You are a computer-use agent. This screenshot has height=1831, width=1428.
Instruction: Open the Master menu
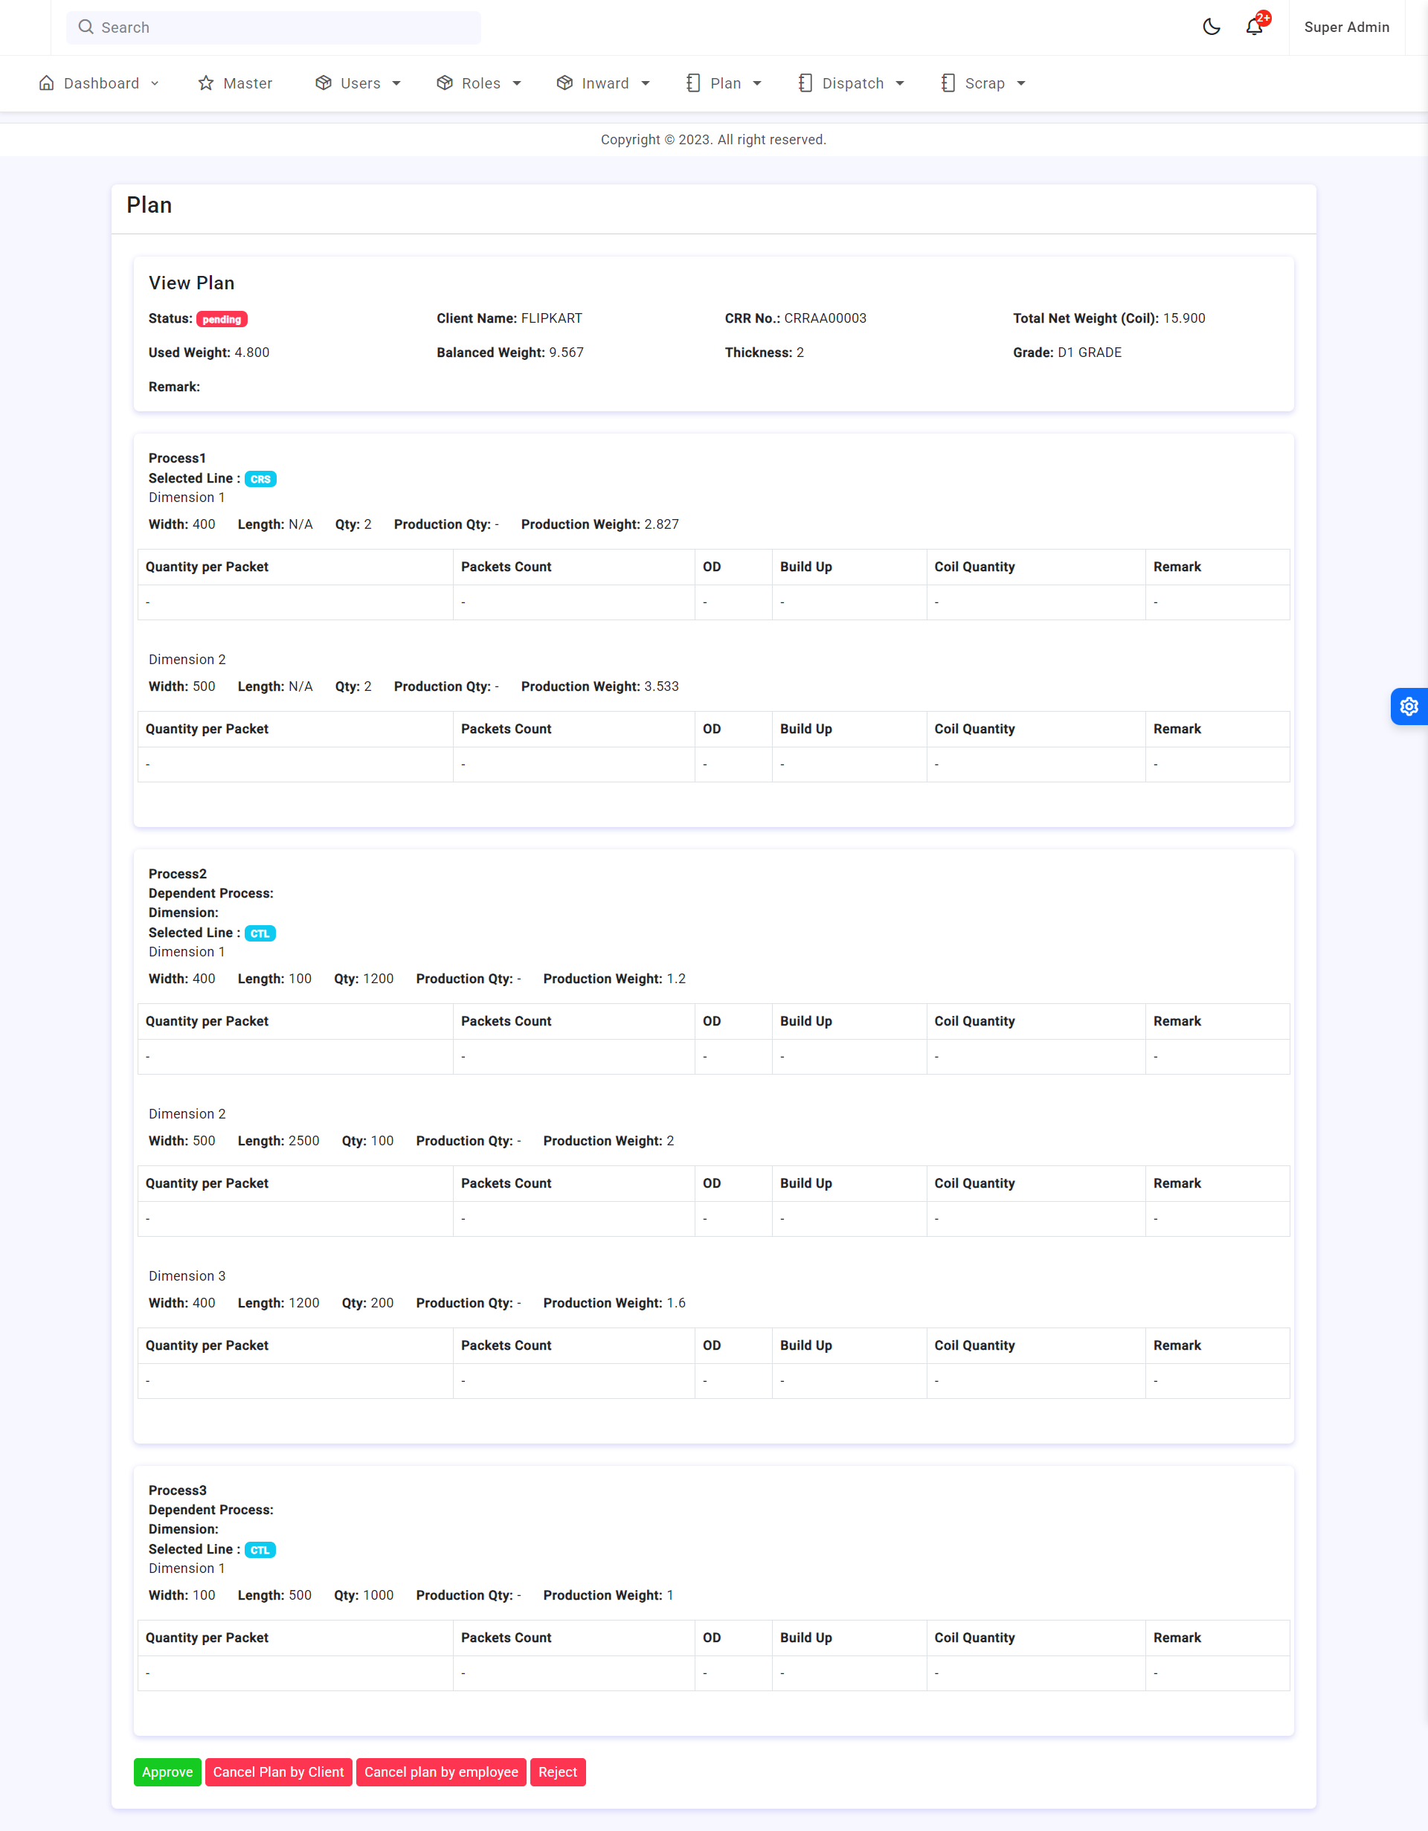coord(248,83)
